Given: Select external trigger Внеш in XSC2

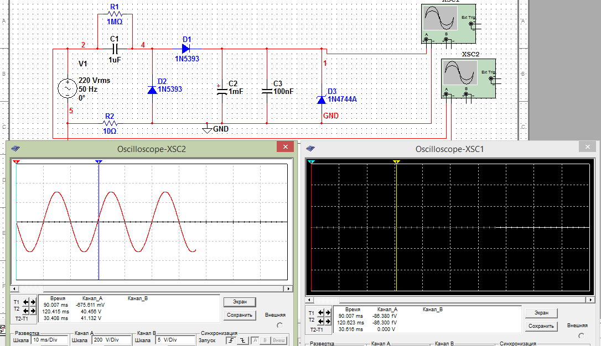Looking at the screenshot, I should (x=279, y=340).
